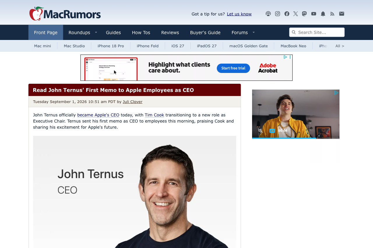Open the macOS Golden Gate roundup

249,46
